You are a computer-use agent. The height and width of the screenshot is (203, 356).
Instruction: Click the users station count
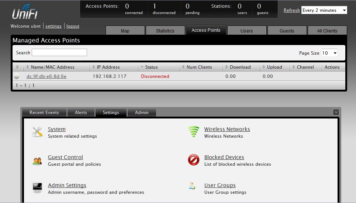[x=239, y=6]
